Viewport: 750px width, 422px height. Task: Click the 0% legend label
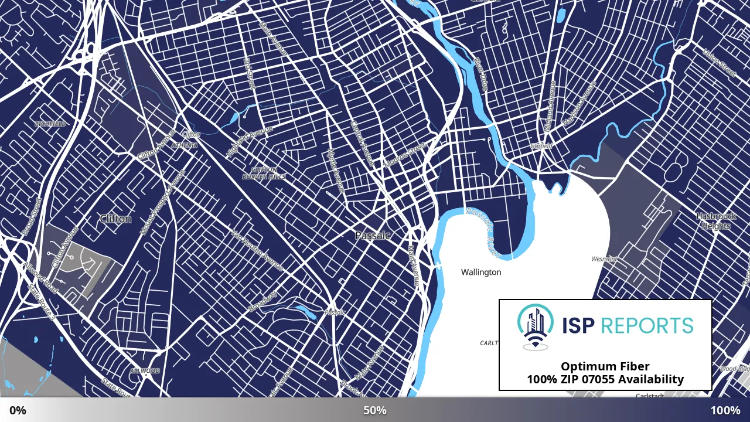coord(18,410)
